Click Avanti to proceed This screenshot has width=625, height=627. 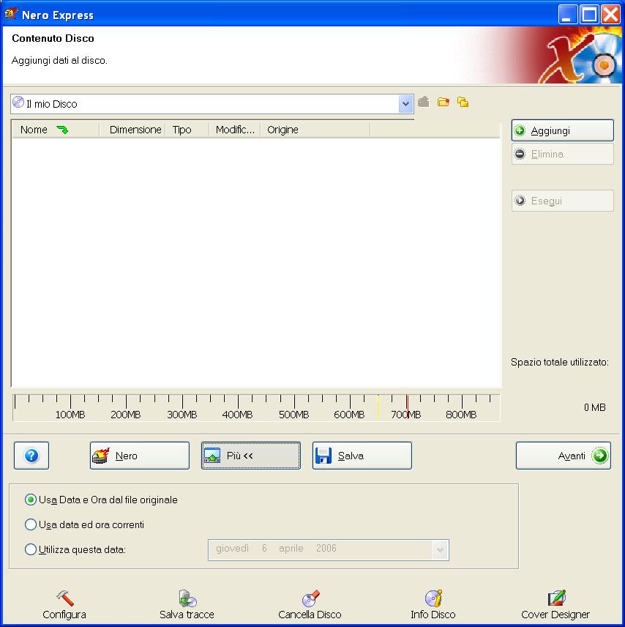(564, 456)
